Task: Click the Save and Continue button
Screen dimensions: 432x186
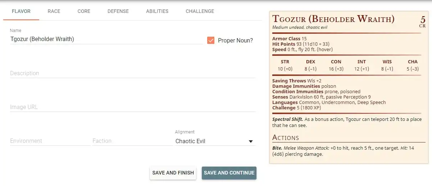Action: coord(229,173)
